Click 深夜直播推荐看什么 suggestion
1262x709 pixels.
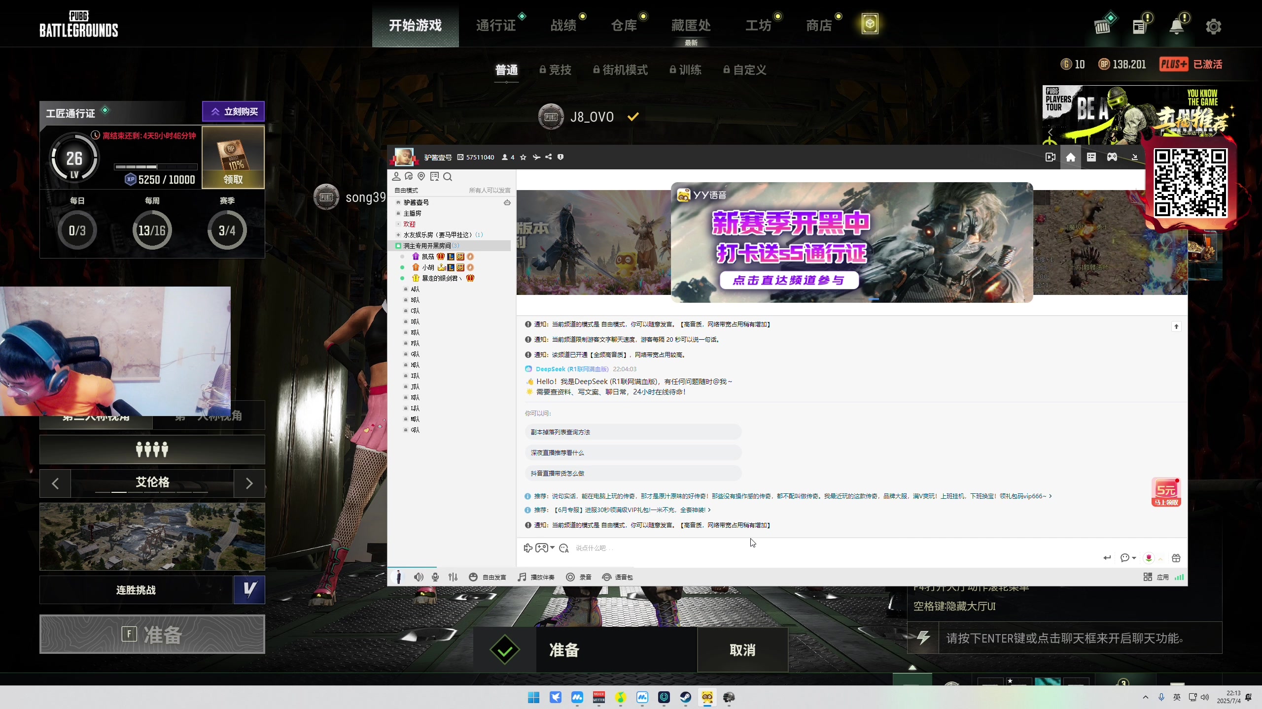click(x=633, y=452)
